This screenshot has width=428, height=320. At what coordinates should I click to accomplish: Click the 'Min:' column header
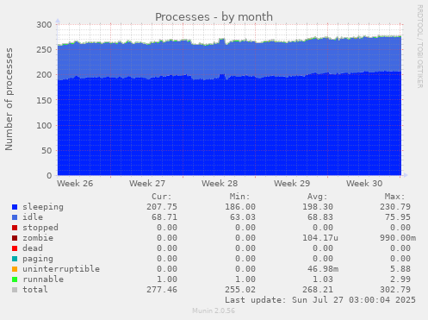239,197
